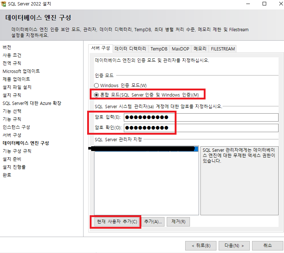Click SQL Server에 대한 Azure 확장 step
Viewport: 284px width, 253px height.
pyautogui.click(x=32, y=103)
